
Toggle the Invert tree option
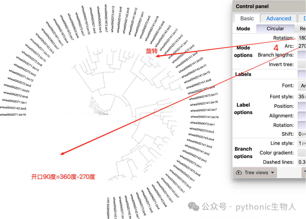(302, 64)
